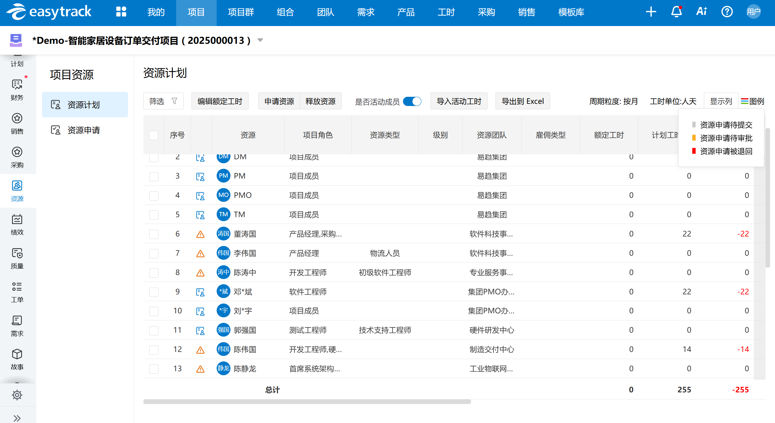Select the checkbox for row 9 邓*斌

click(154, 292)
